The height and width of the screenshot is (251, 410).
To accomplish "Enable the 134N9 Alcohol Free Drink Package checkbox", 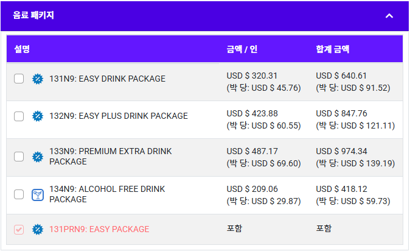I will (x=19, y=194).
